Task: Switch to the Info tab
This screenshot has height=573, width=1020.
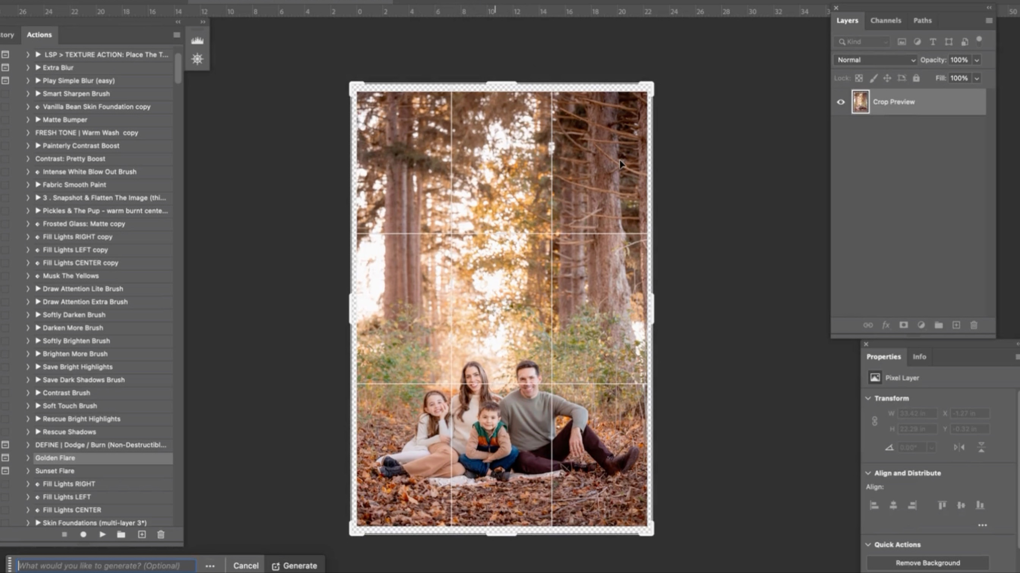Action: coord(919,357)
